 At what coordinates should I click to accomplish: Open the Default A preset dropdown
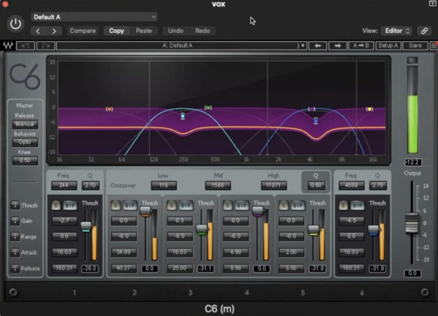[94, 17]
